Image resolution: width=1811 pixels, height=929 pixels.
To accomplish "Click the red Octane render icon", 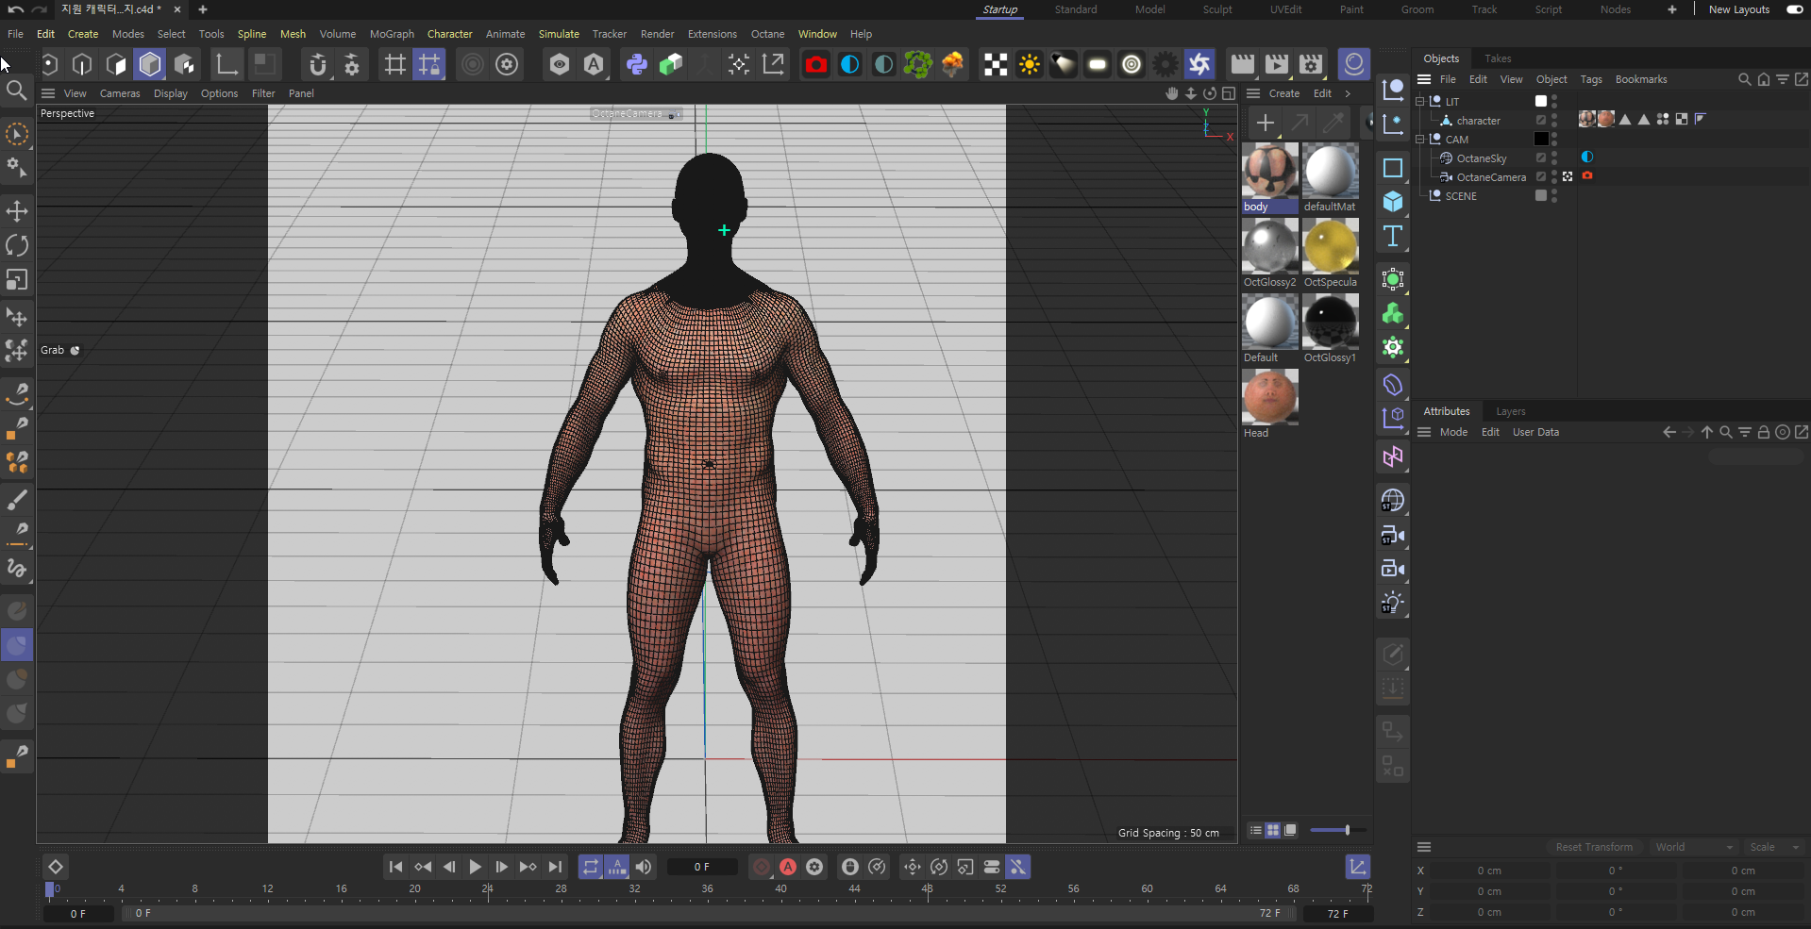I will point(816,64).
